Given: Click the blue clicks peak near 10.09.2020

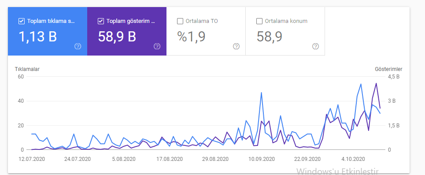Looking at the screenshot, I should pyautogui.click(x=261, y=93).
